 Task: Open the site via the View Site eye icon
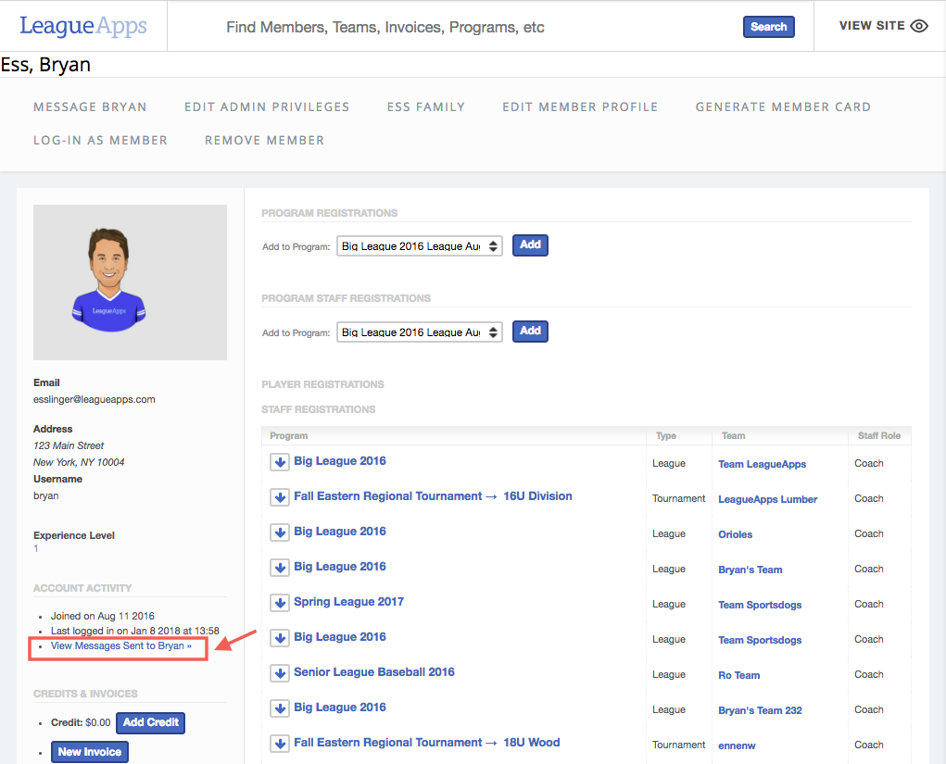[919, 26]
